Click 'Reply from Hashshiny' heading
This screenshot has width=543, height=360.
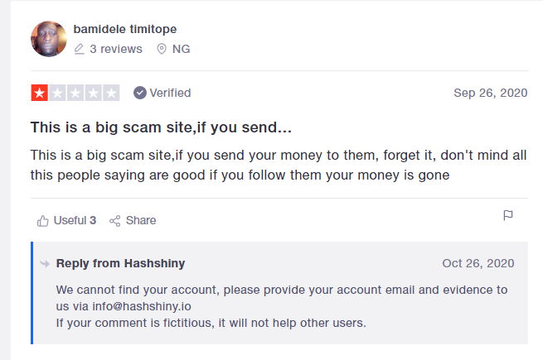click(x=120, y=263)
